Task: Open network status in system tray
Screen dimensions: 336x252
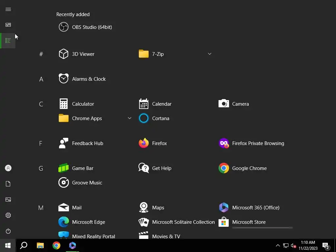Action: [286, 245]
